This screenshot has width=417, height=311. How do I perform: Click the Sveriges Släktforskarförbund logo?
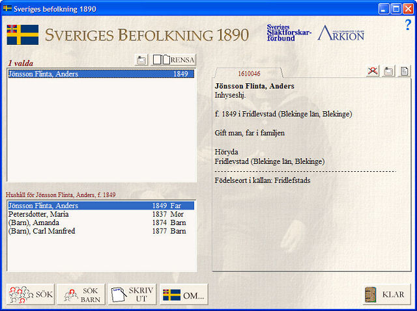point(289,33)
